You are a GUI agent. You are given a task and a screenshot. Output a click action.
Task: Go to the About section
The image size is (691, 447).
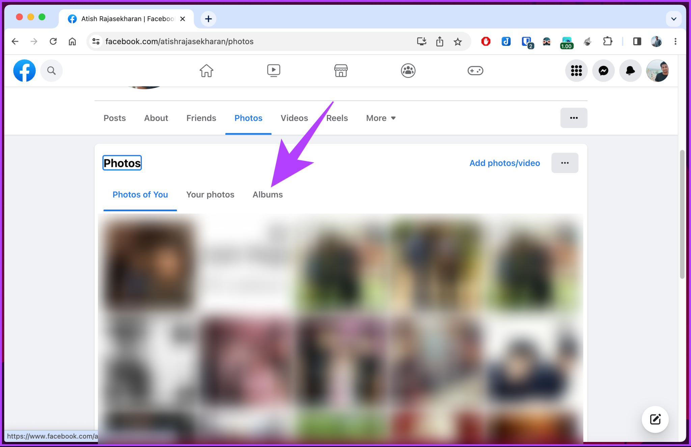tap(156, 118)
